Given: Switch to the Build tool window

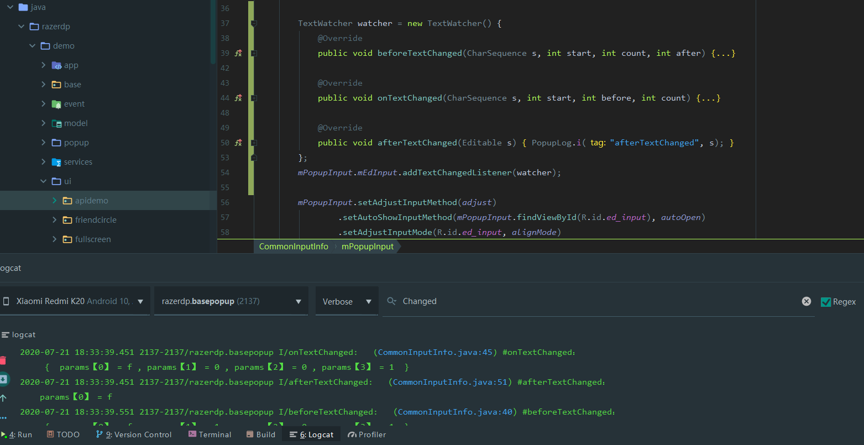Looking at the screenshot, I should 260,434.
